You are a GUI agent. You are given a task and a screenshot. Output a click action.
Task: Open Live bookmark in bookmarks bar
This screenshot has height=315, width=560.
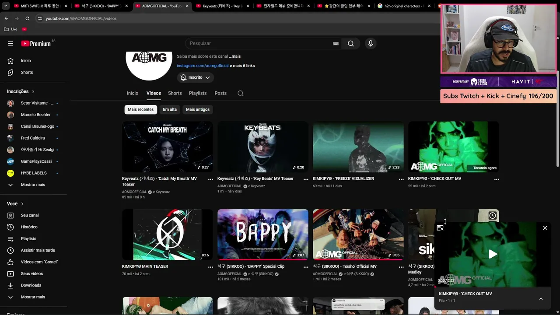pyautogui.click(x=11, y=29)
